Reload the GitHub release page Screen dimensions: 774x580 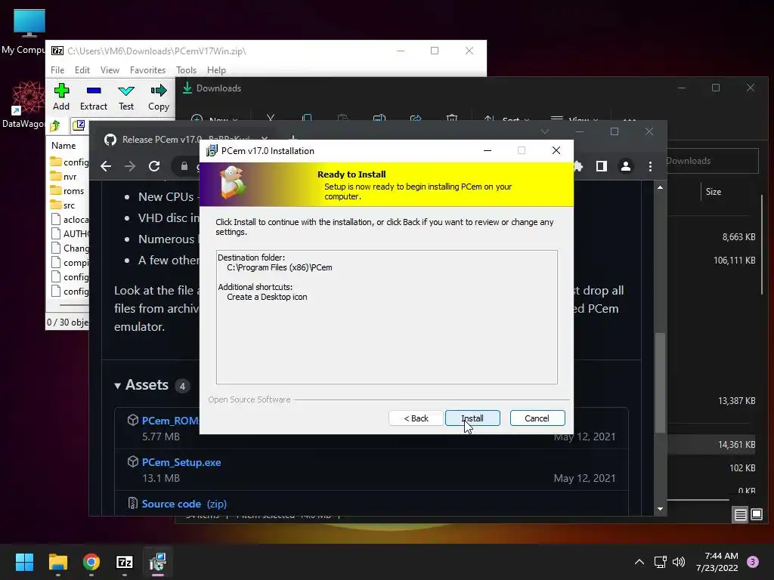tap(154, 166)
